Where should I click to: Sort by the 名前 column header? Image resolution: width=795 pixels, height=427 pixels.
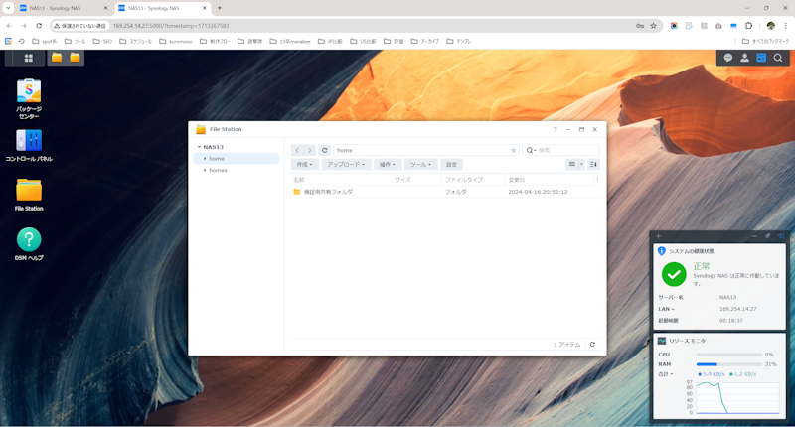click(341, 180)
